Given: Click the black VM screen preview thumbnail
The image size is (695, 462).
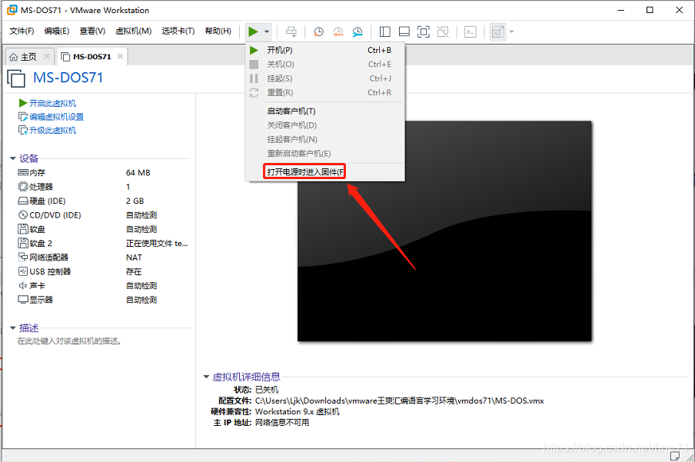Looking at the screenshot, I should 444,231.
